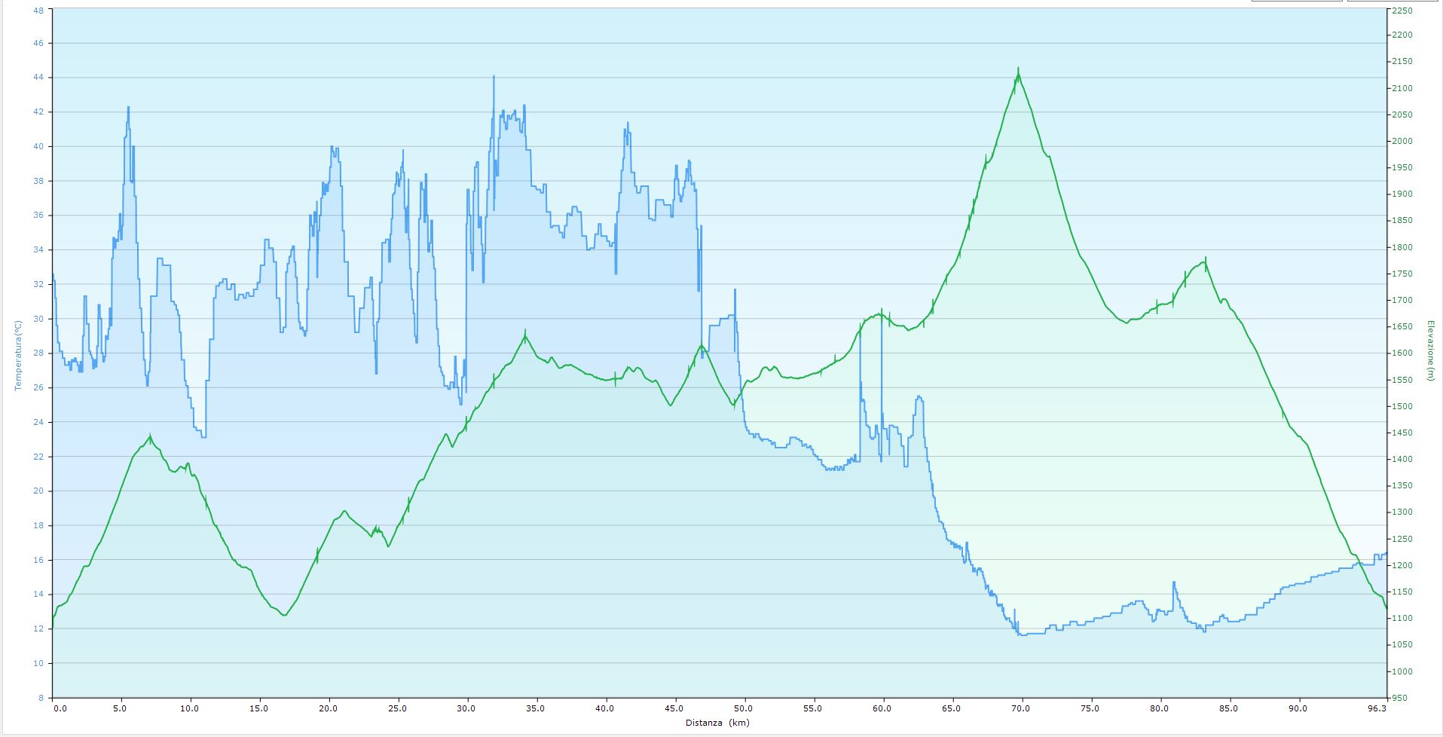Click the 50.0 mark on distance axis
1443x737 pixels.
pyautogui.click(x=744, y=708)
